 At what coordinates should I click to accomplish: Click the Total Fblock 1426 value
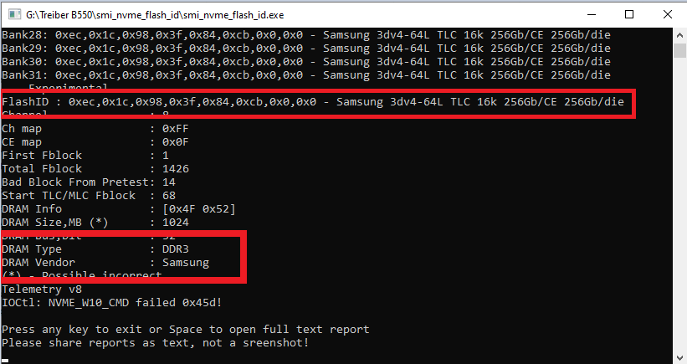tap(175, 169)
